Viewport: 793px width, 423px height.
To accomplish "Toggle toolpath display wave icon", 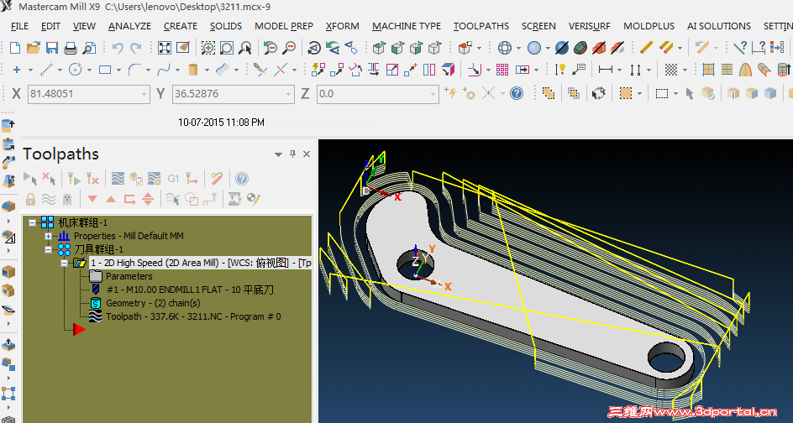I will click(49, 199).
